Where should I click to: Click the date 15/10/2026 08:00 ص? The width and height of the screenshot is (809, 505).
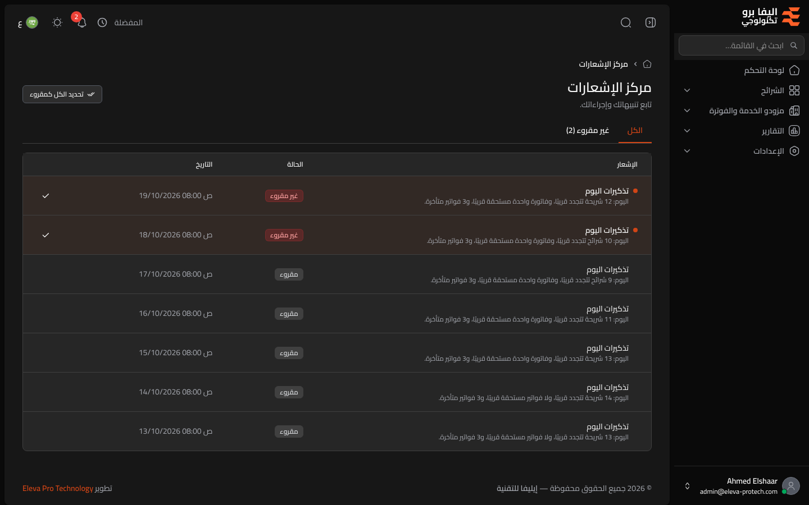(176, 353)
